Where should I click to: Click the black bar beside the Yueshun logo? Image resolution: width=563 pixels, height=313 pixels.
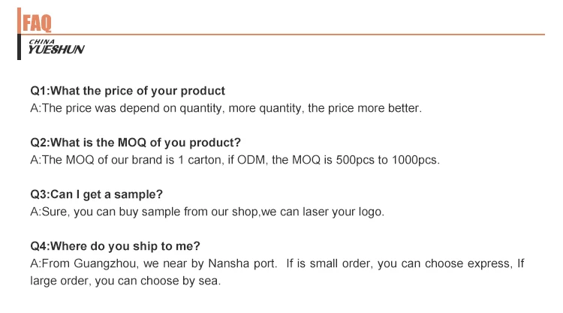pyautogui.click(x=19, y=47)
